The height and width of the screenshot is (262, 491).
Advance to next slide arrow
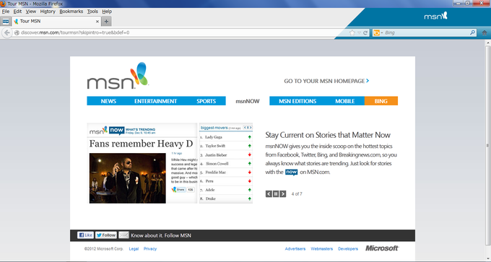click(x=283, y=194)
